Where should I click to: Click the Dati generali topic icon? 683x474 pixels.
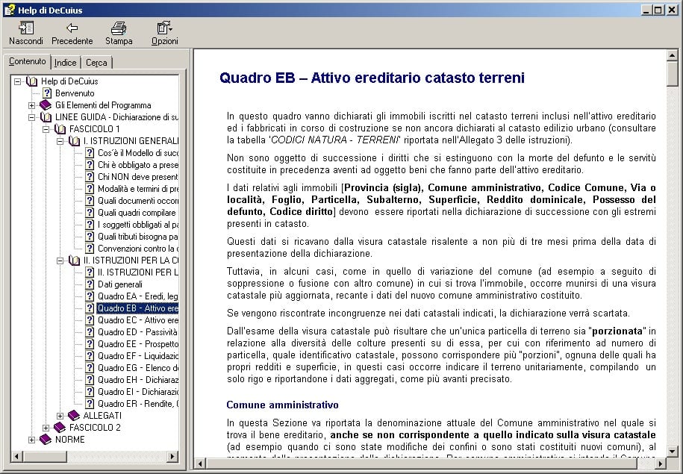[90, 284]
